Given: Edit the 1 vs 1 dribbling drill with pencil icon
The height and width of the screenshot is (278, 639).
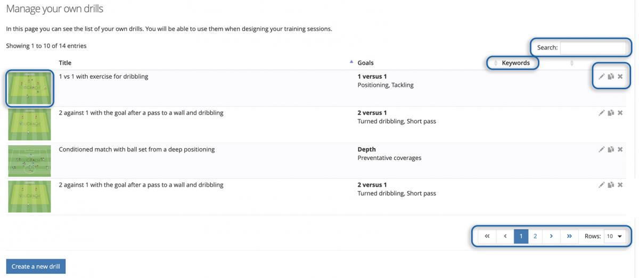Looking at the screenshot, I should pyautogui.click(x=601, y=77).
